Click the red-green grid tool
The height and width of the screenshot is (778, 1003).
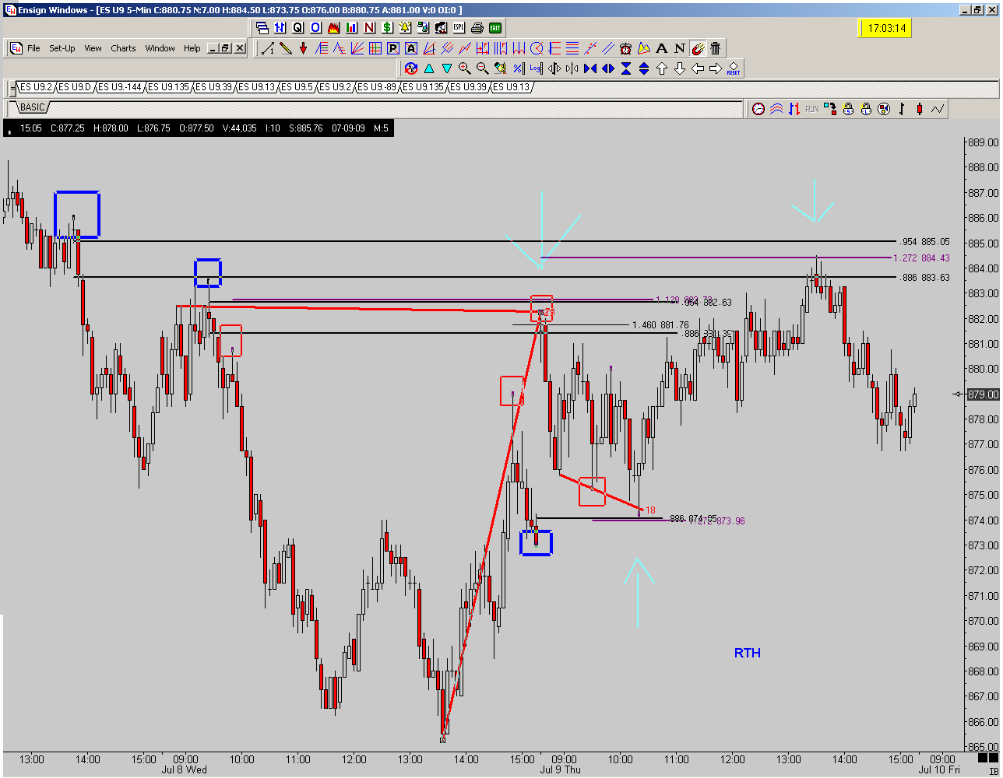[x=375, y=48]
